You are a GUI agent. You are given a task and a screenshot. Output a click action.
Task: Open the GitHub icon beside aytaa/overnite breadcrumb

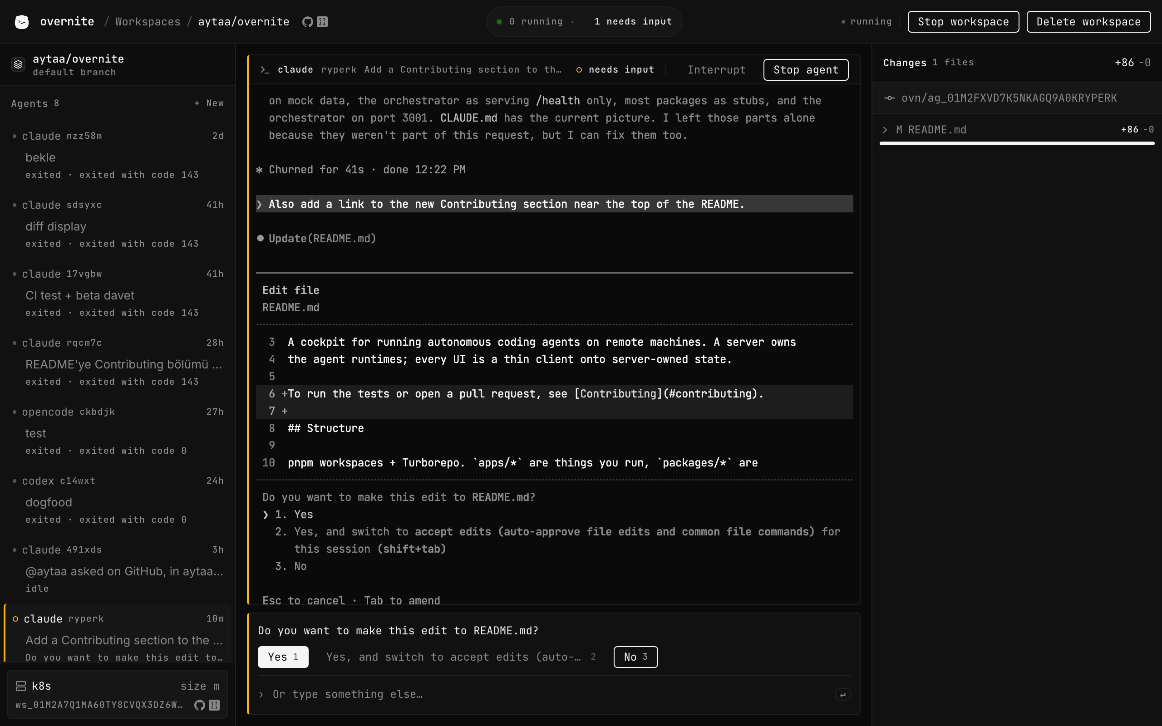[307, 22]
